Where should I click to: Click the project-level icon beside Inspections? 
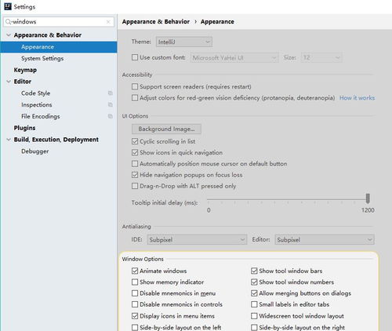[x=111, y=104]
